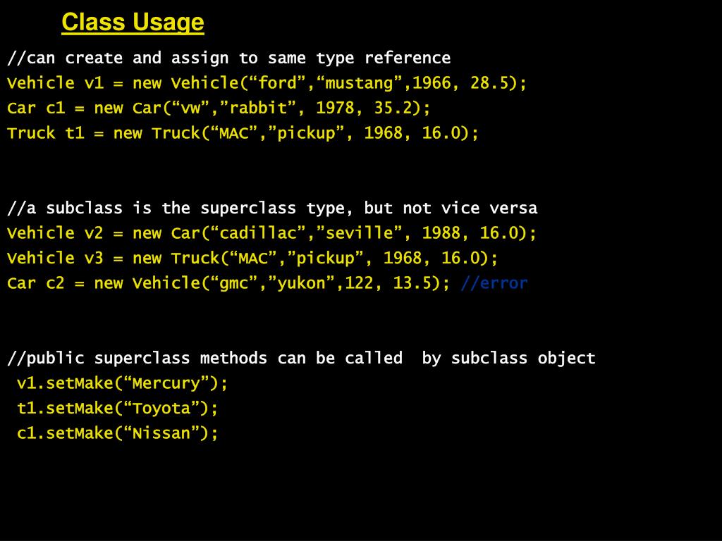Image resolution: width=722 pixels, height=541 pixels.
Task: Click the c1.setMake("Nissan") statement
Action: [117, 433]
